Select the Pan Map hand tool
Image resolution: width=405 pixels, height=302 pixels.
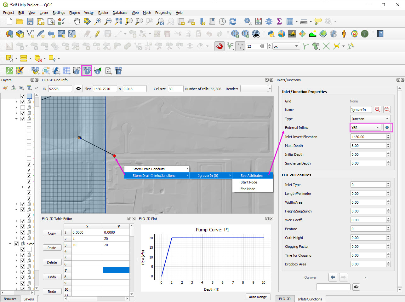click(x=77, y=21)
